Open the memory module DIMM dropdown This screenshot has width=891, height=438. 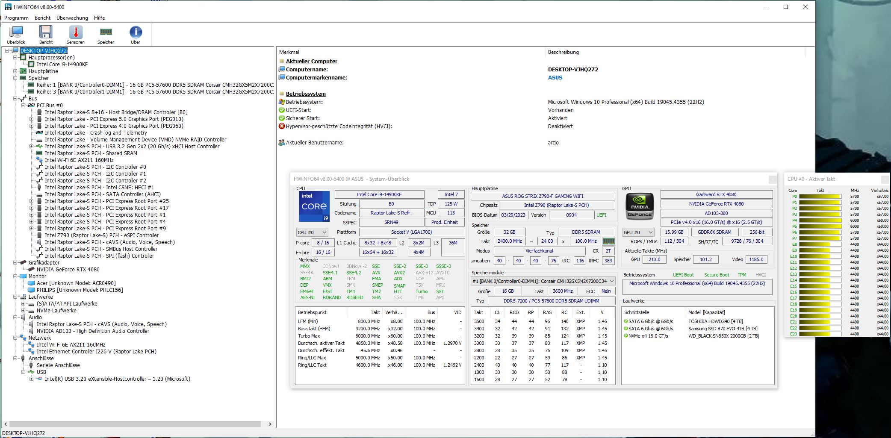click(543, 281)
